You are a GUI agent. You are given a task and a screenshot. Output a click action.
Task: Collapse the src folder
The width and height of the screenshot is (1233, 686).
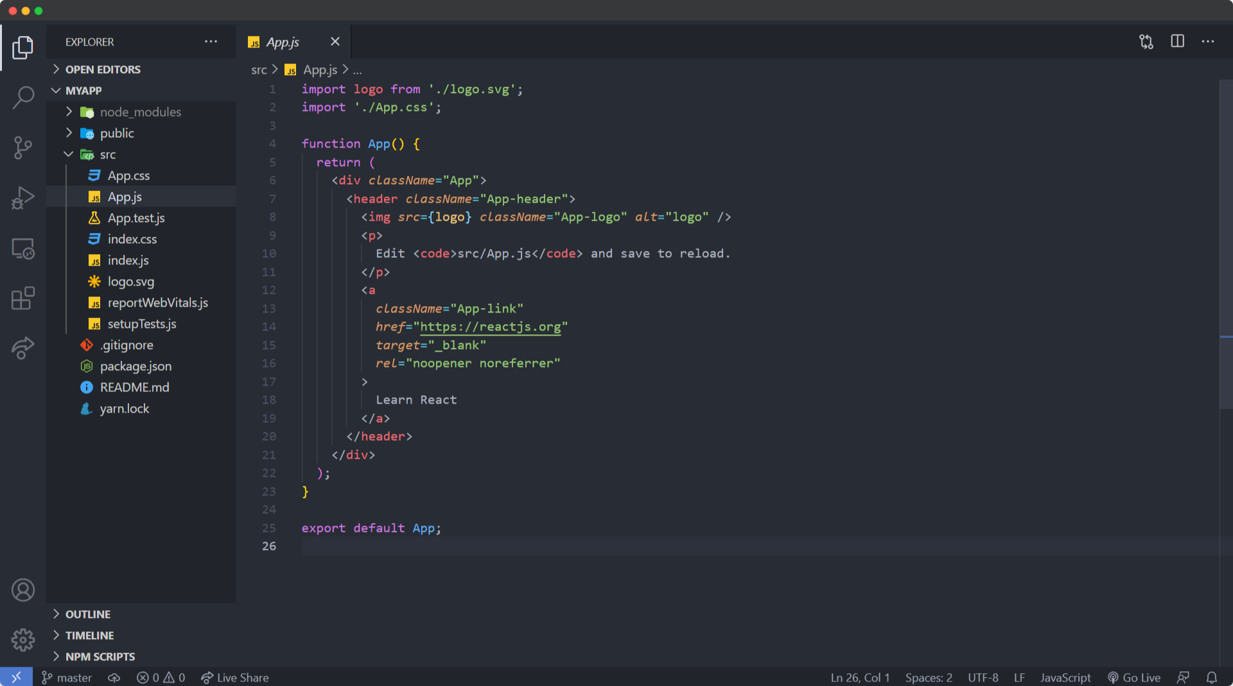point(107,155)
